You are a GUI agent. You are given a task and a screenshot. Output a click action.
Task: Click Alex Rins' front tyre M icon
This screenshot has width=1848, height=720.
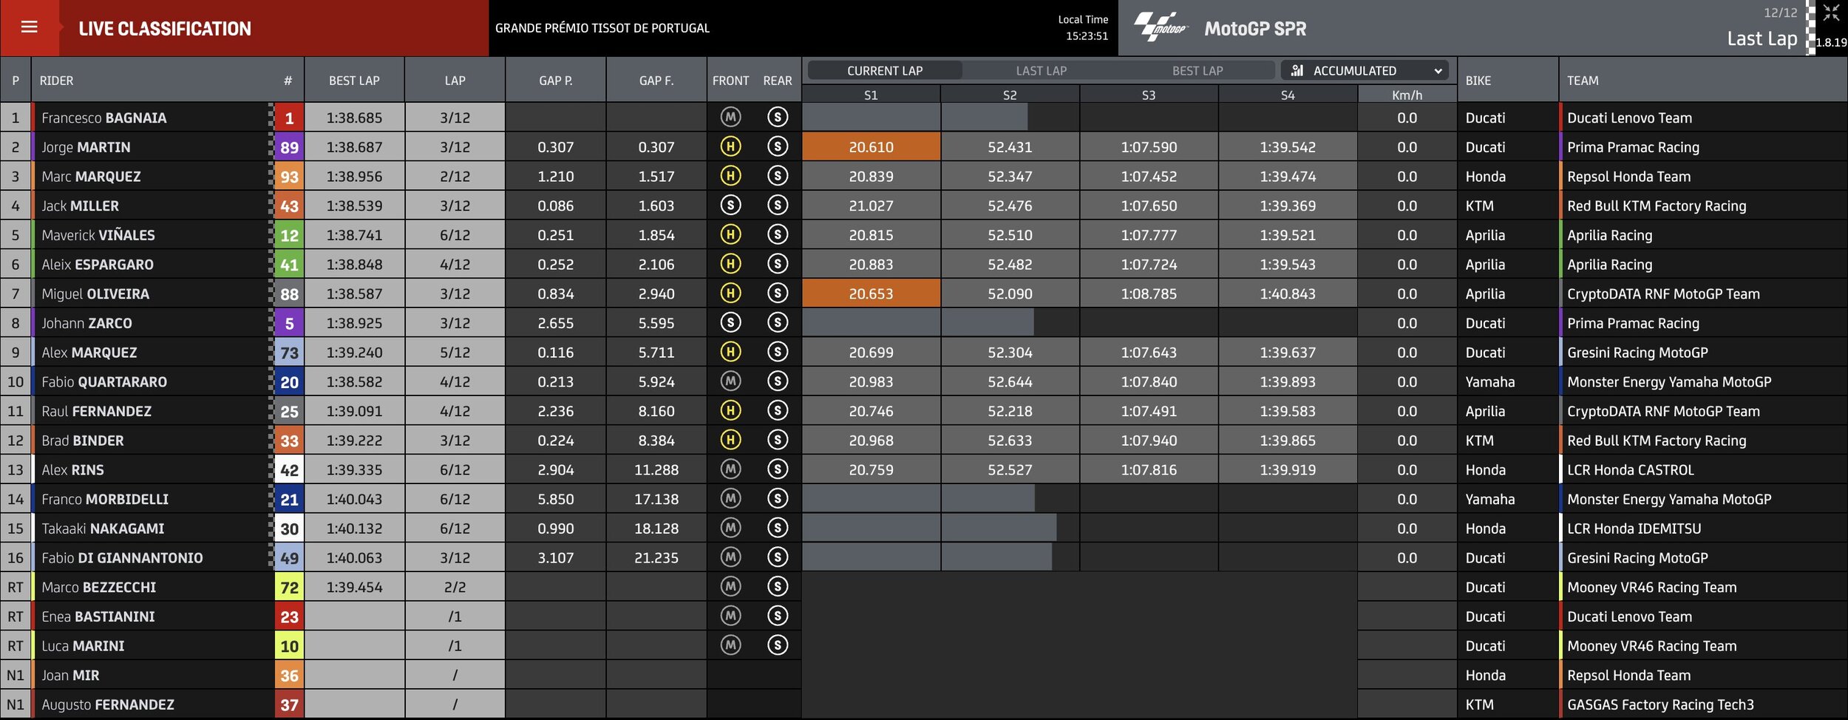[x=730, y=469]
